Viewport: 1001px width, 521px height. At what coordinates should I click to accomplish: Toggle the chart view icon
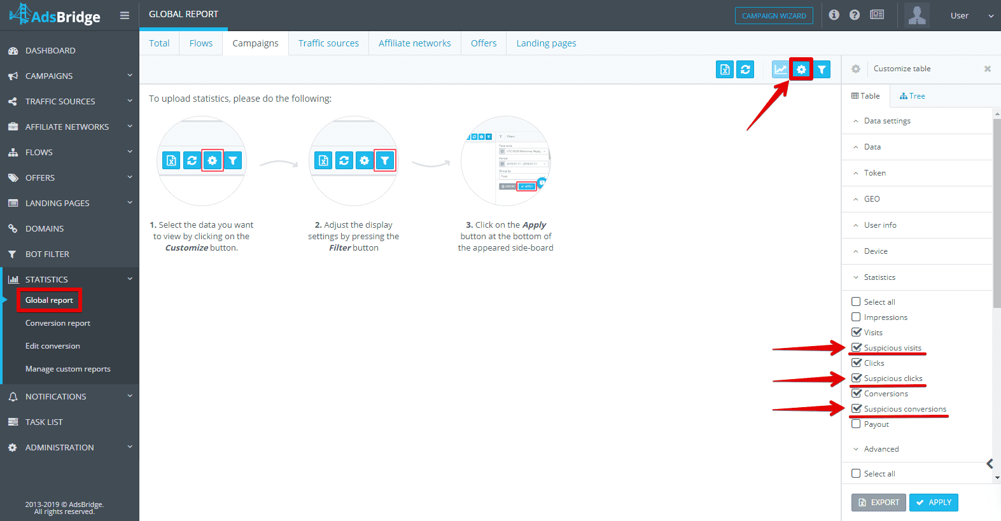click(780, 69)
